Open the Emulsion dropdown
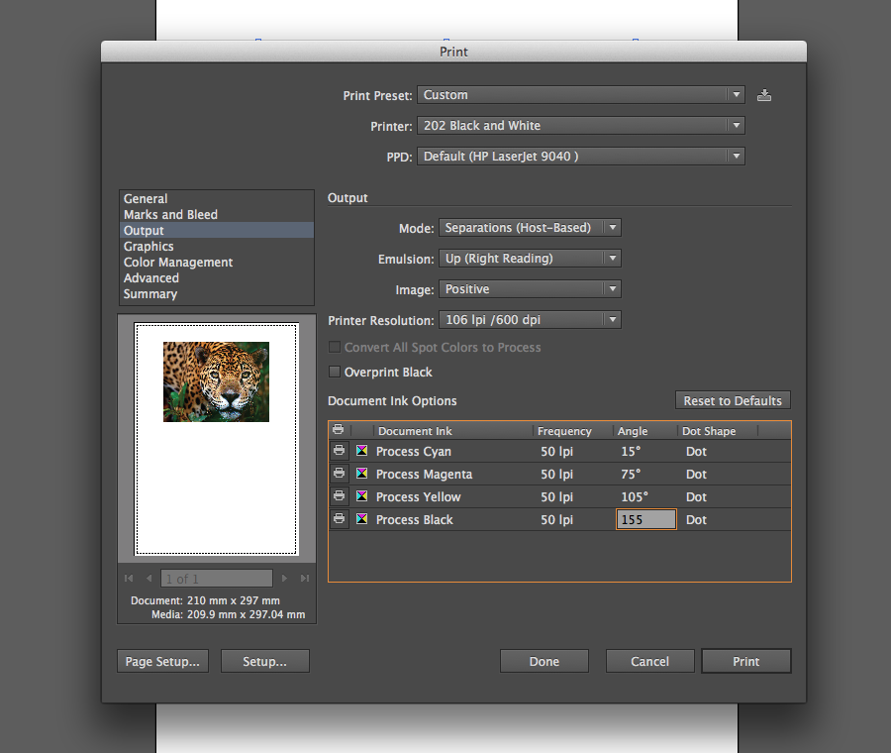Image resolution: width=891 pixels, height=753 pixels. coord(530,259)
